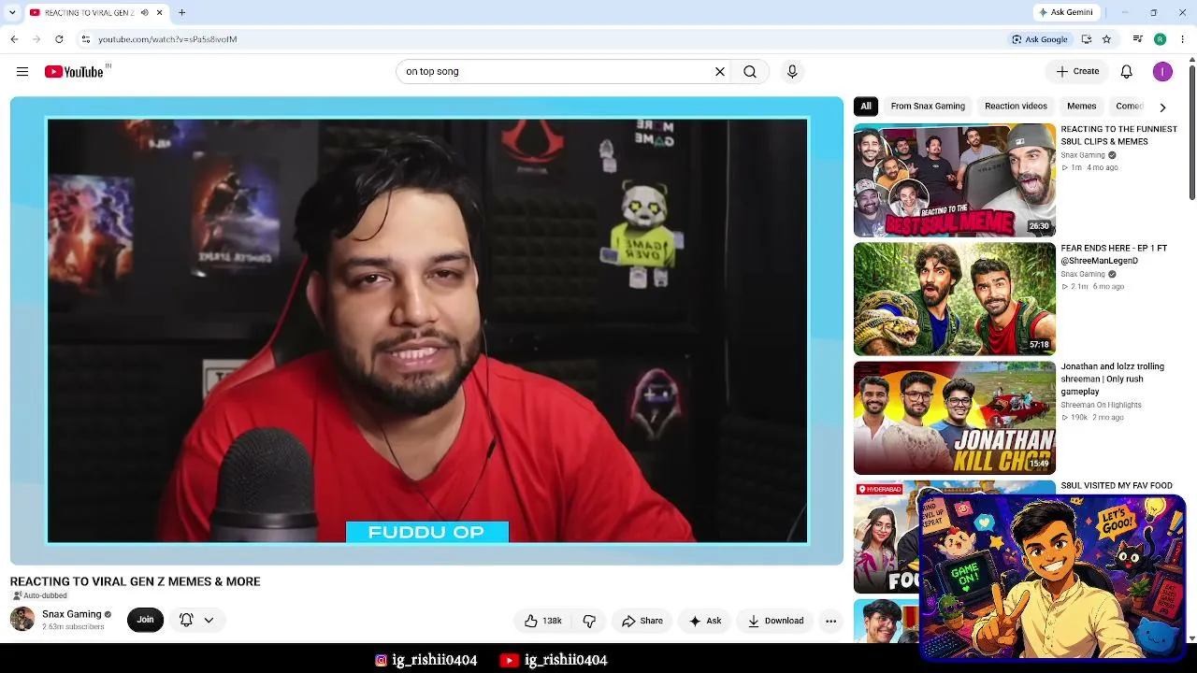Screen dimensions: 1197x673
Task: Select the Reaction videos chip
Action: pos(1016,107)
